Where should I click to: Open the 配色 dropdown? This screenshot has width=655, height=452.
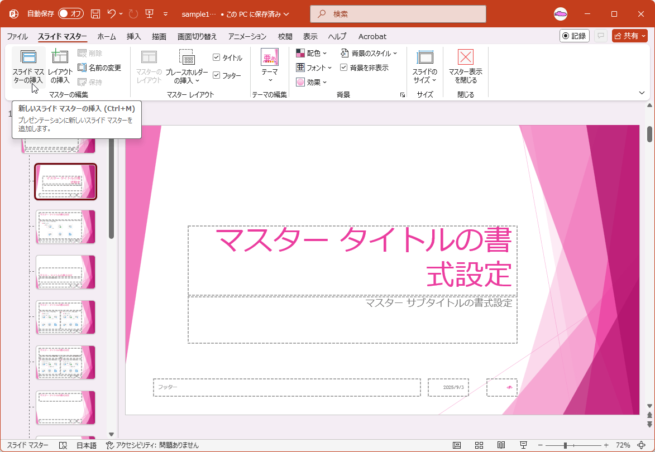[x=311, y=53]
